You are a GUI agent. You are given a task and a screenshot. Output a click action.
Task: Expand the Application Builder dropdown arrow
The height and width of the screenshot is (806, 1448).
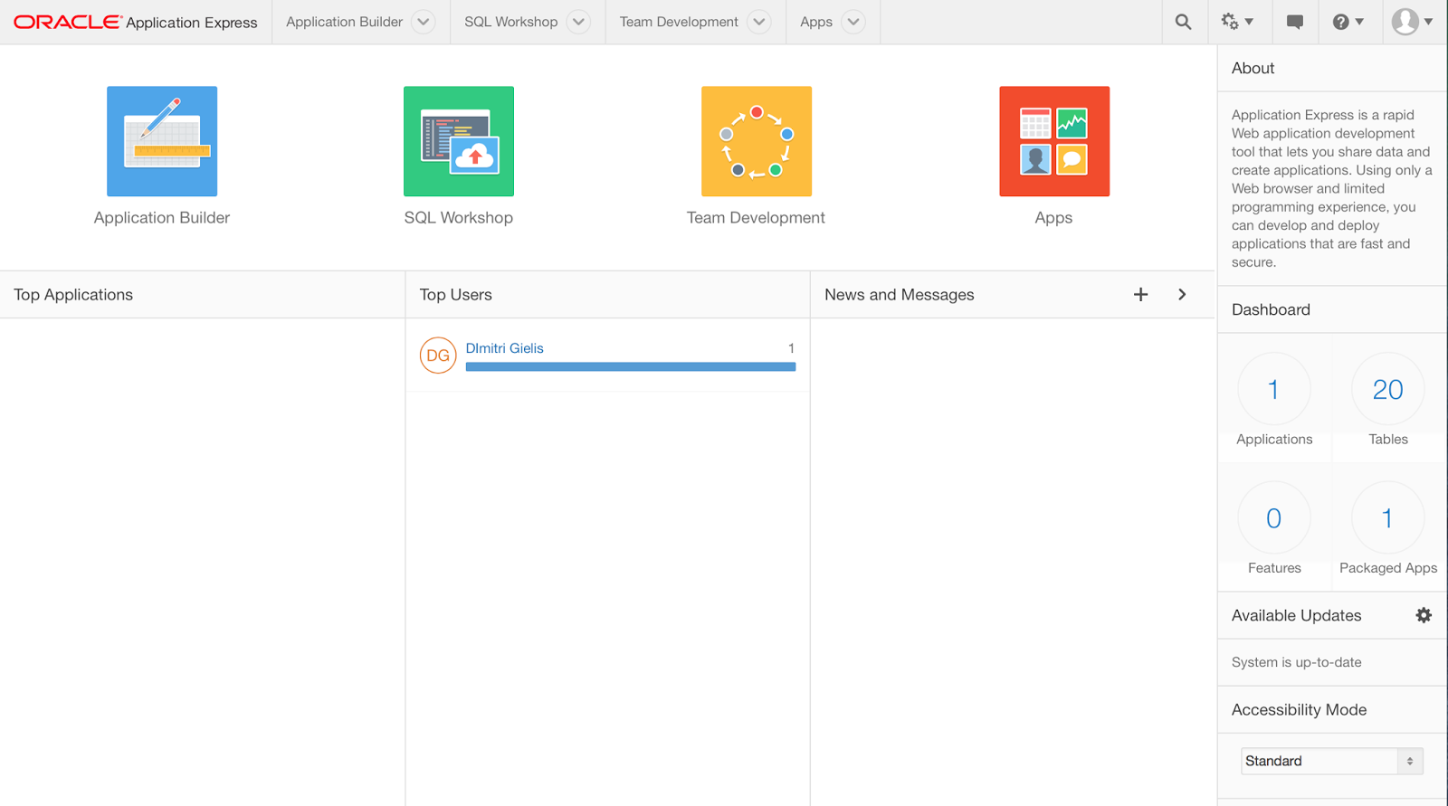(424, 22)
